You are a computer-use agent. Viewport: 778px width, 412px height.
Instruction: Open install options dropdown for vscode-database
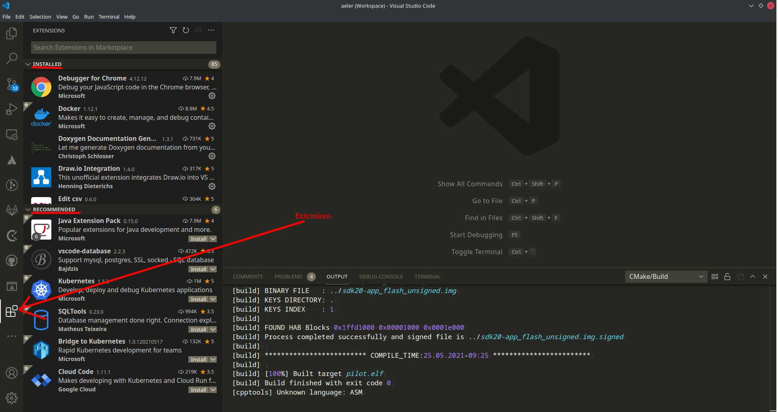click(213, 270)
